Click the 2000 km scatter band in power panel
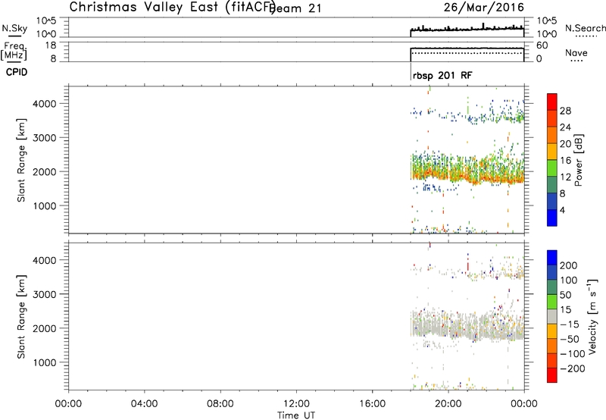This screenshot has width=606, height=420. pos(467,169)
